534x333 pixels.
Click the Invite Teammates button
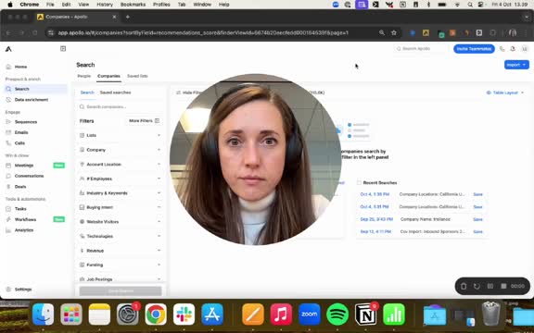coord(474,49)
